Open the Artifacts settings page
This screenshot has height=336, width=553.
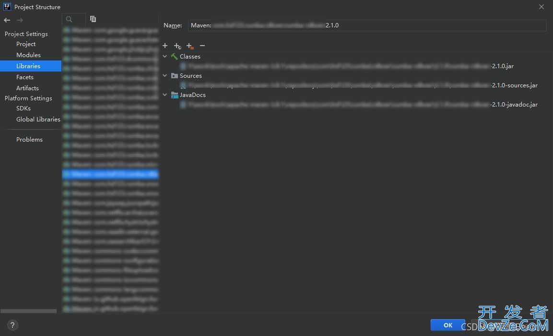[x=27, y=88]
